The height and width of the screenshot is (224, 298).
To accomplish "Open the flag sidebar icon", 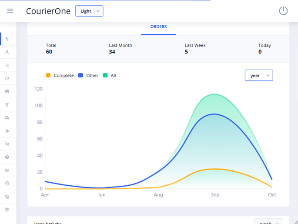I will (7, 78).
